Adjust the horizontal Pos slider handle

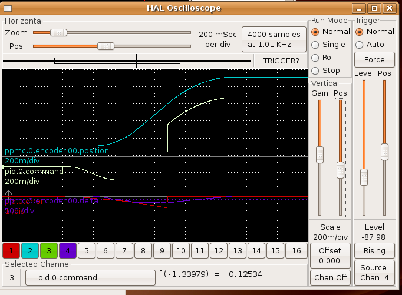tap(106, 46)
